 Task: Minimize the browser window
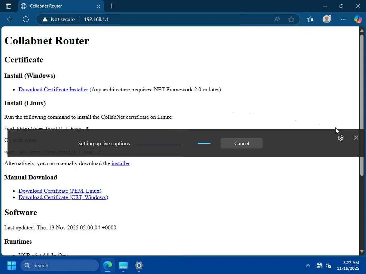pyautogui.click(x=325, y=6)
